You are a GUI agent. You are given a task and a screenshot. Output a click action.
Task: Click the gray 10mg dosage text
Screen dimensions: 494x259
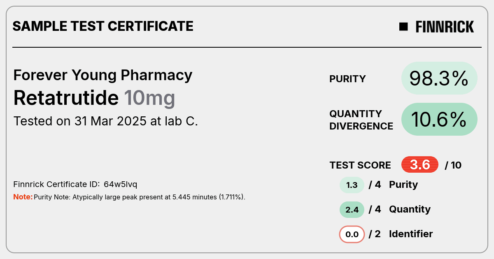pyautogui.click(x=150, y=98)
